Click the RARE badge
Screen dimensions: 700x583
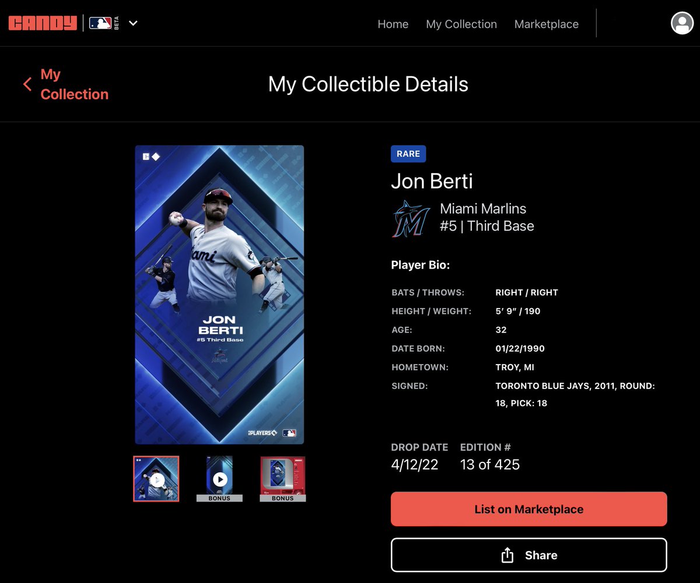(408, 154)
